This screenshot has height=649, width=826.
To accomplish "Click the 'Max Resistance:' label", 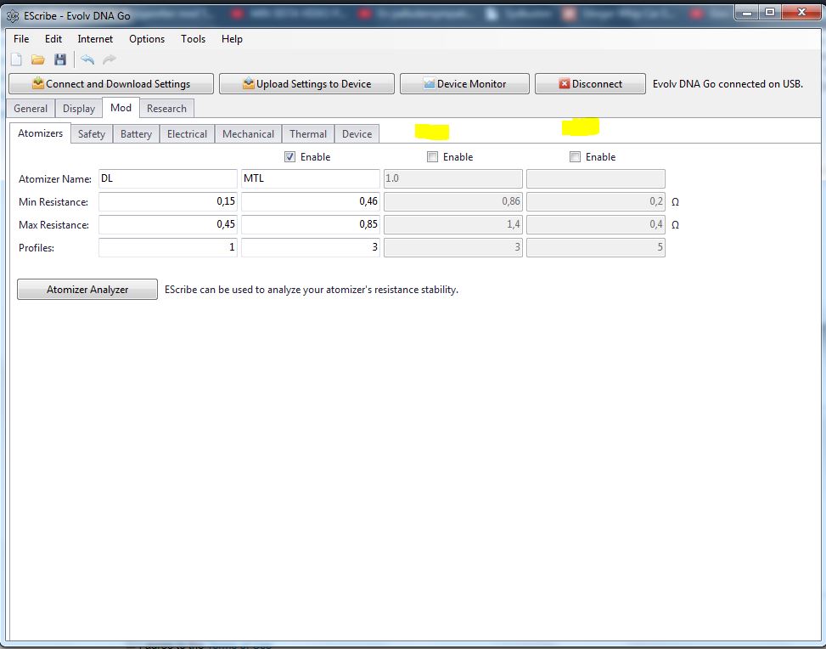I will click(x=53, y=225).
